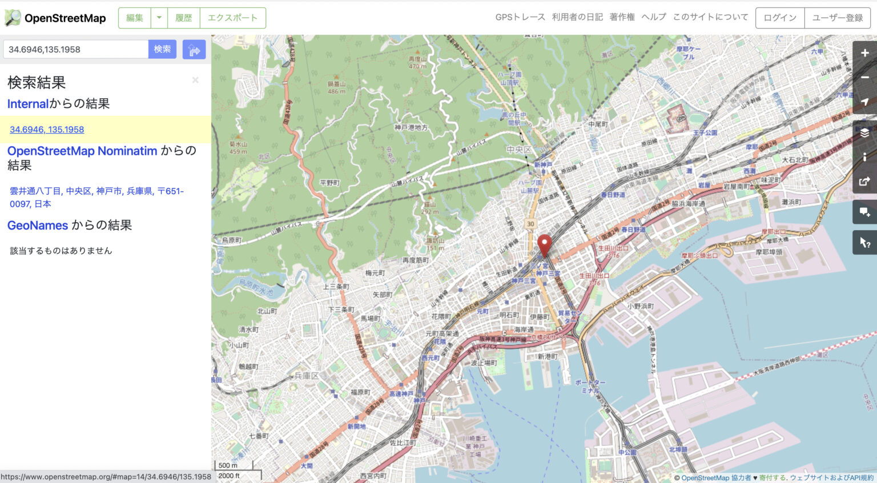Close the 検索結果 search results panel
The width and height of the screenshot is (877, 483).
(x=195, y=80)
